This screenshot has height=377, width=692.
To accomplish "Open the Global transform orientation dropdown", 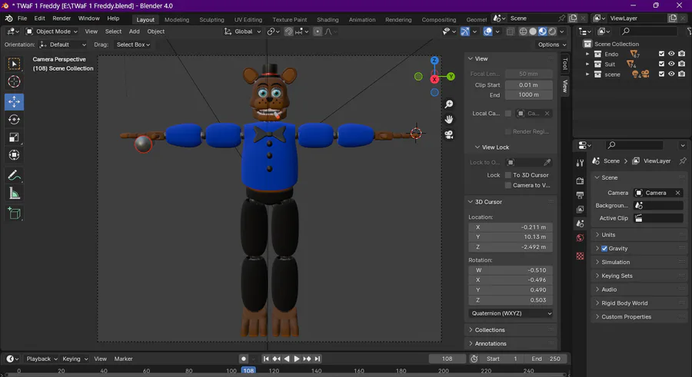I will [243, 31].
